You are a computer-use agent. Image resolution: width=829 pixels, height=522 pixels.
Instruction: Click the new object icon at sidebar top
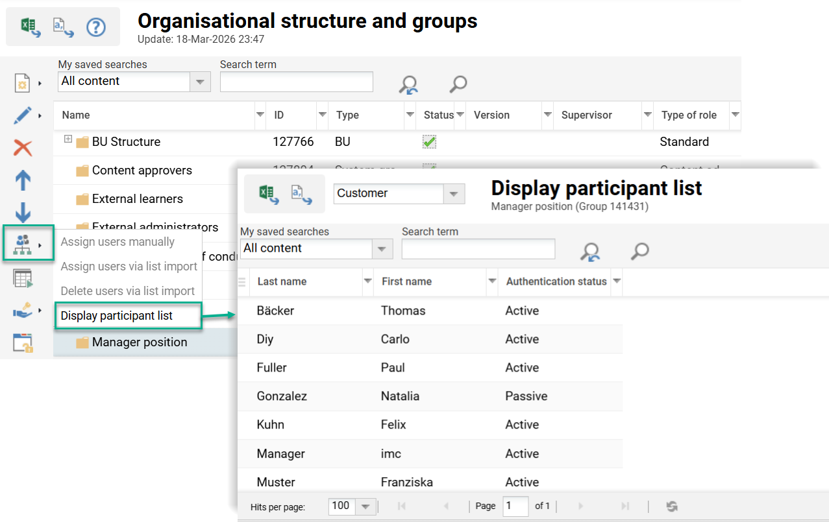(x=23, y=83)
